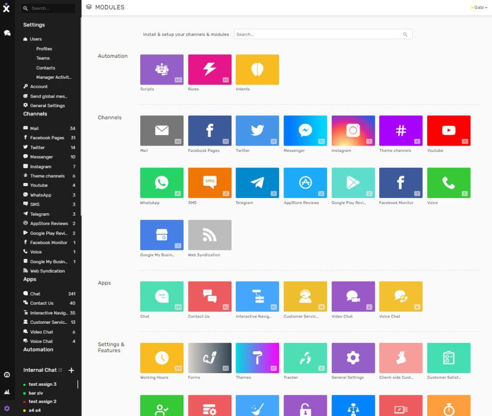Select Video Chat in sidebar Apps list
Image resolution: width=492 pixels, height=416 pixels.
tap(49, 332)
